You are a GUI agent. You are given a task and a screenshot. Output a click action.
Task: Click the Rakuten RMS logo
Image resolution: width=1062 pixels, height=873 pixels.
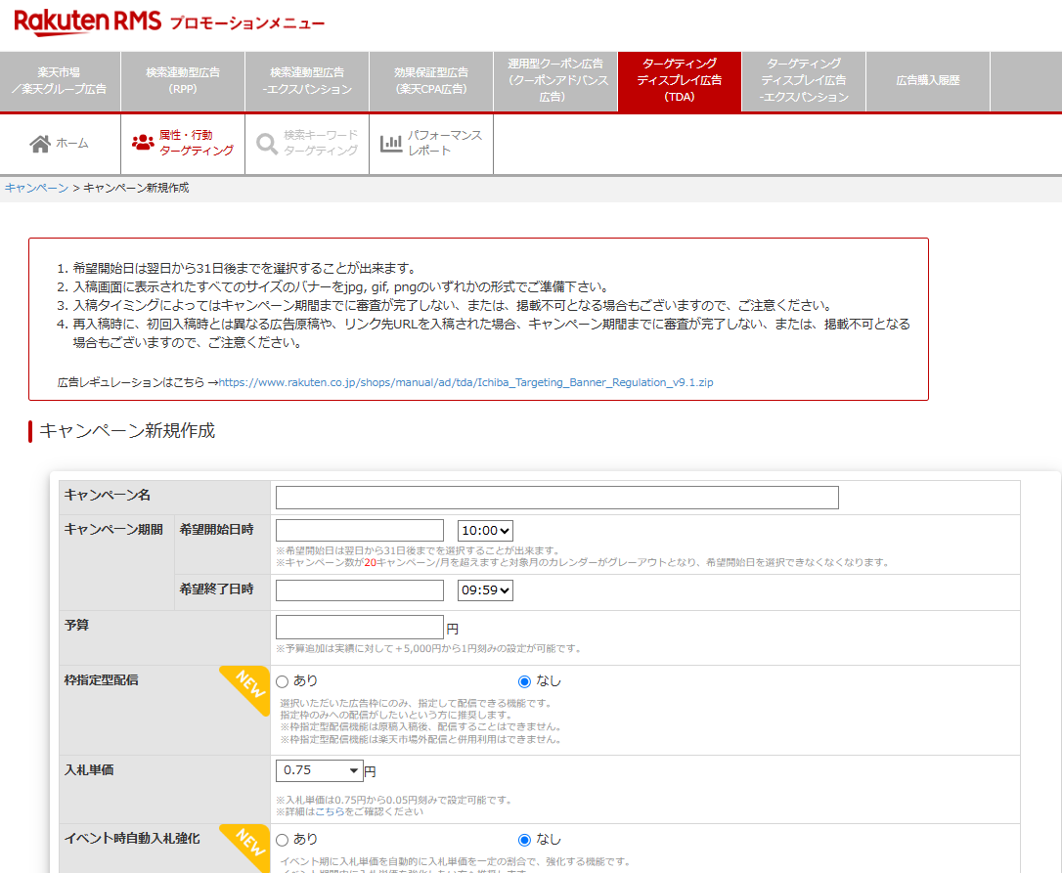87,21
